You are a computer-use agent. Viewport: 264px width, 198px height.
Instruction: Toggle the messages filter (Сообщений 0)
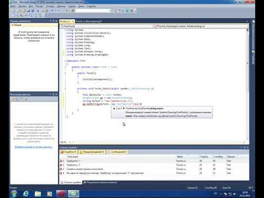pyautogui.click(x=117, y=152)
